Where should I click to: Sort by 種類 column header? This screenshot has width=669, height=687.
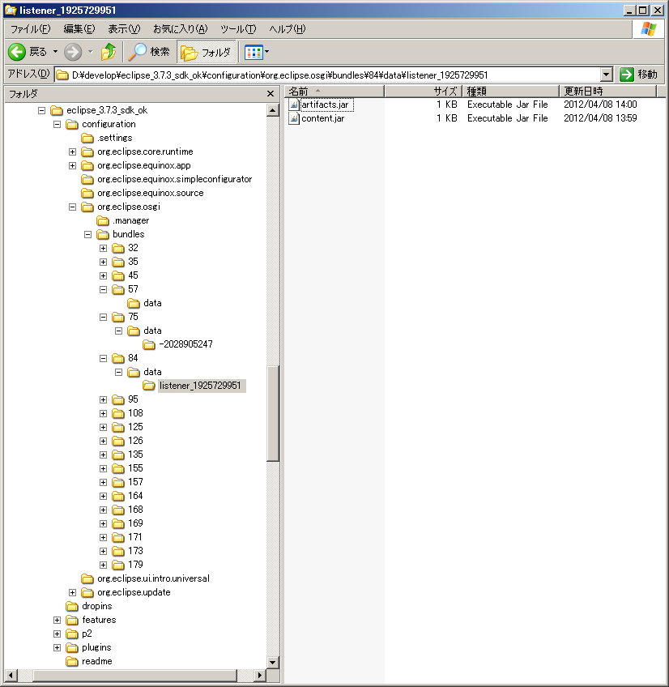tap(511, 91)
